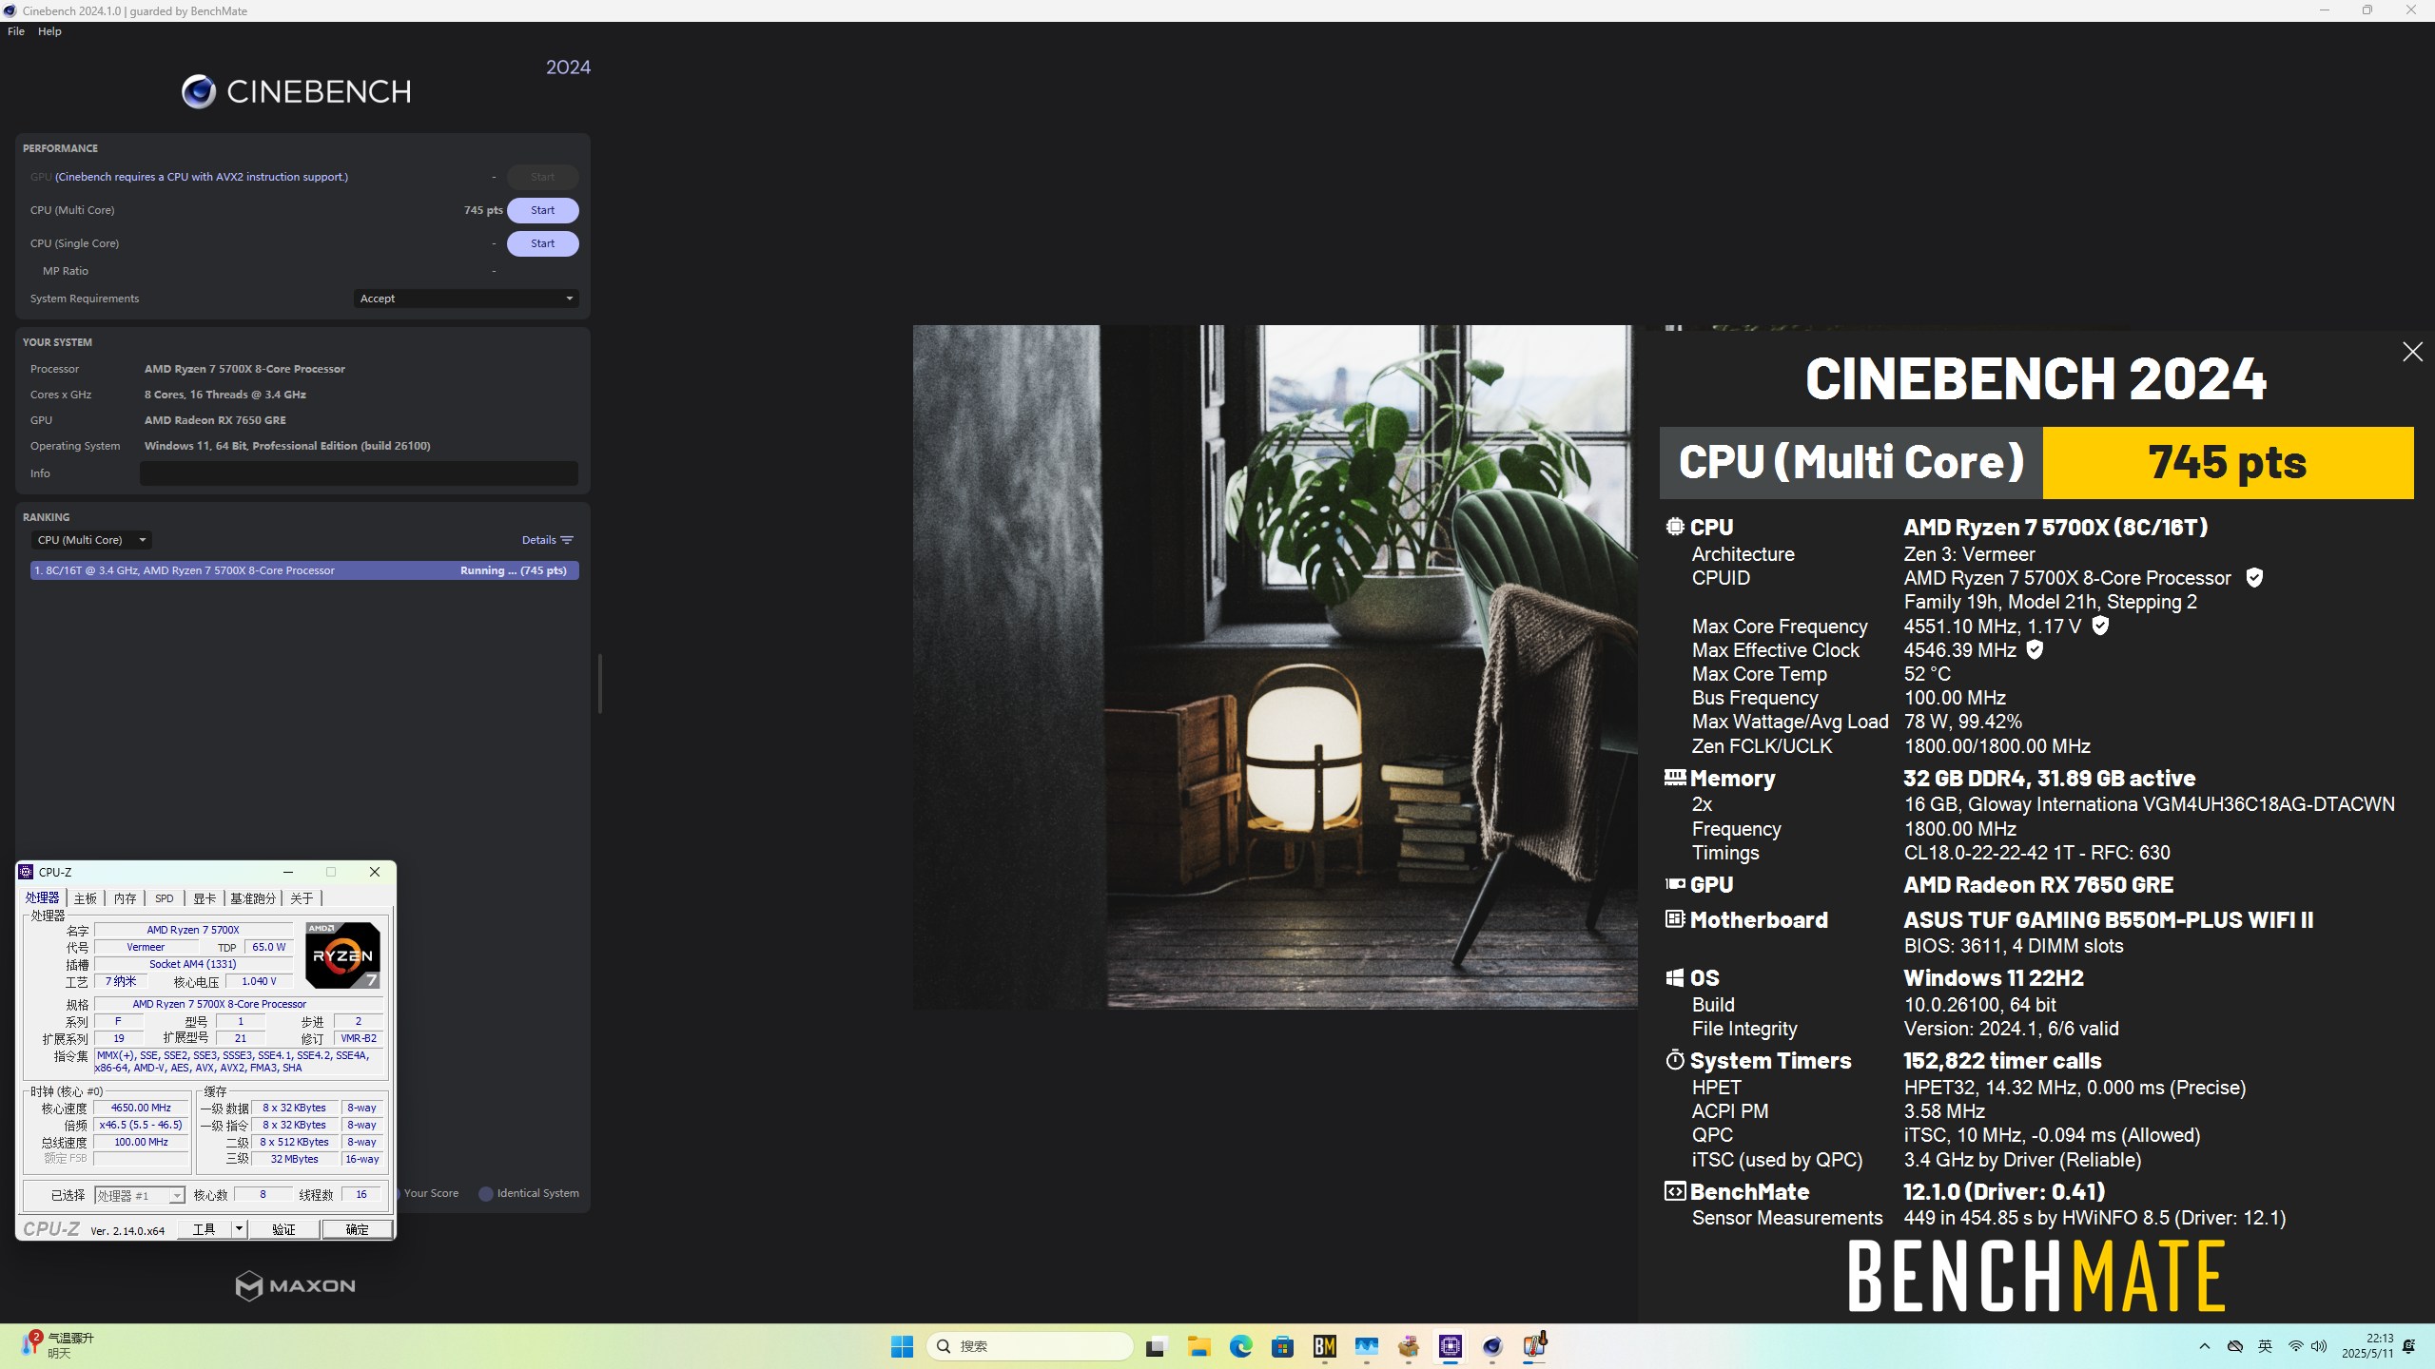The width and height of the screenshot is (2435, 1369).
Task: Click the 工具 button in CPU-Z
Action: pos(205,1229)
